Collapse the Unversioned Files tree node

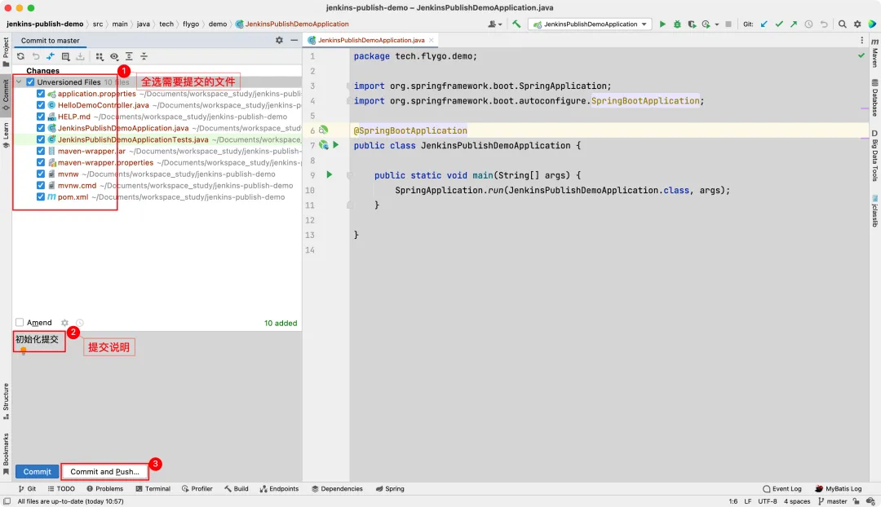[19, 82]
